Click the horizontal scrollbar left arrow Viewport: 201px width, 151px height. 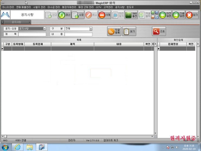pyautogui.click(x=3, y=136)
